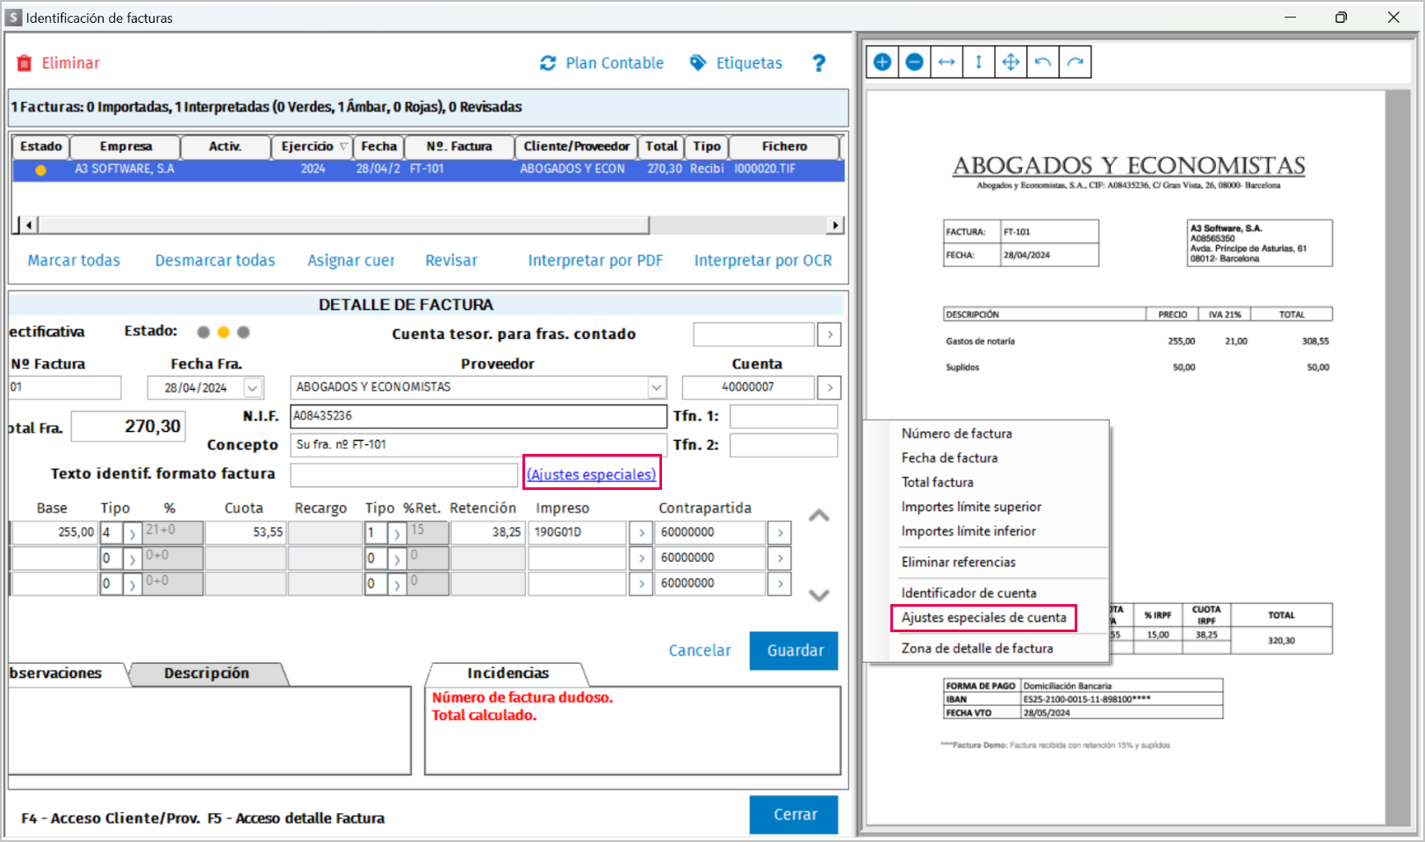Click the Plan Contable refresh icon
Image resolution: width=1425 pixels, height=842 pixels.
coord(548,63)
